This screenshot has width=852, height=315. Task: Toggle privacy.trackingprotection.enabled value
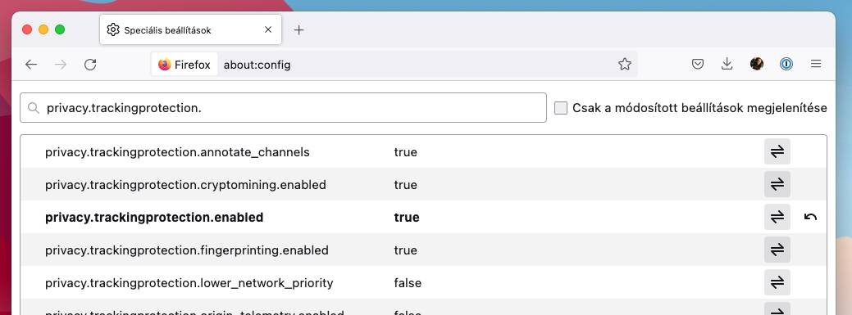(x=777, y=217)
